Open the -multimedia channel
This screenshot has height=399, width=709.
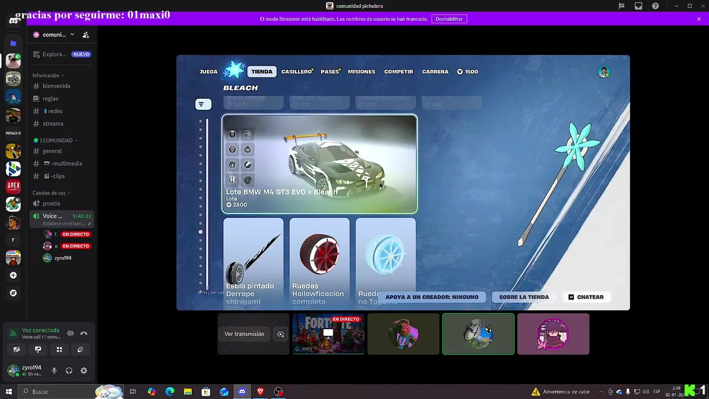coord(62,163)
